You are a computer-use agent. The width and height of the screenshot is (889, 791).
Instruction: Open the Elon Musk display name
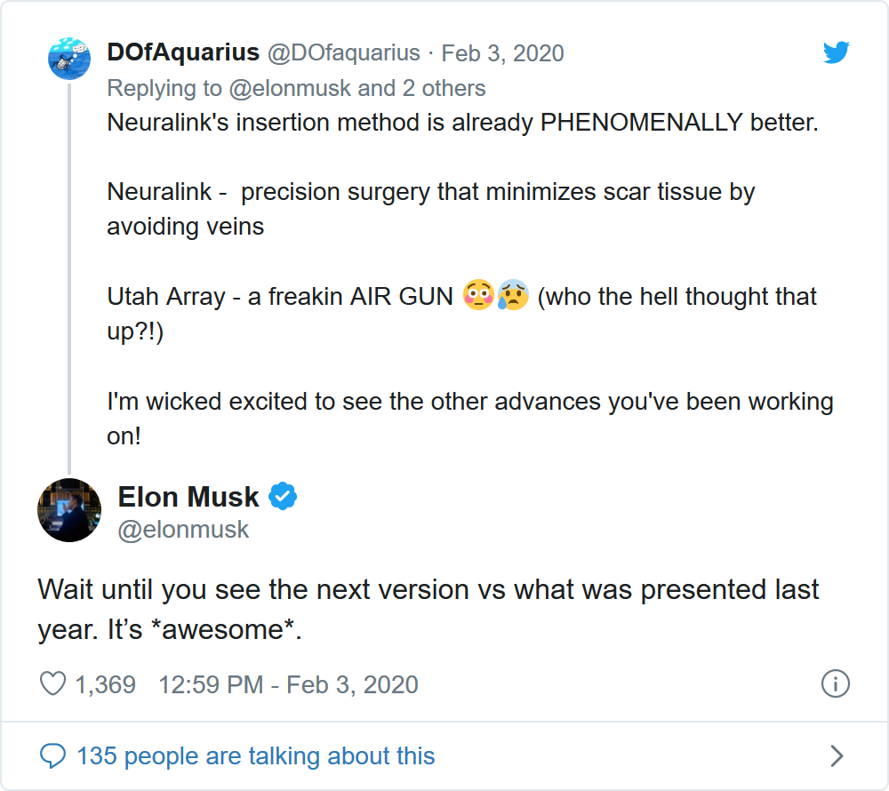coord(188,497)
